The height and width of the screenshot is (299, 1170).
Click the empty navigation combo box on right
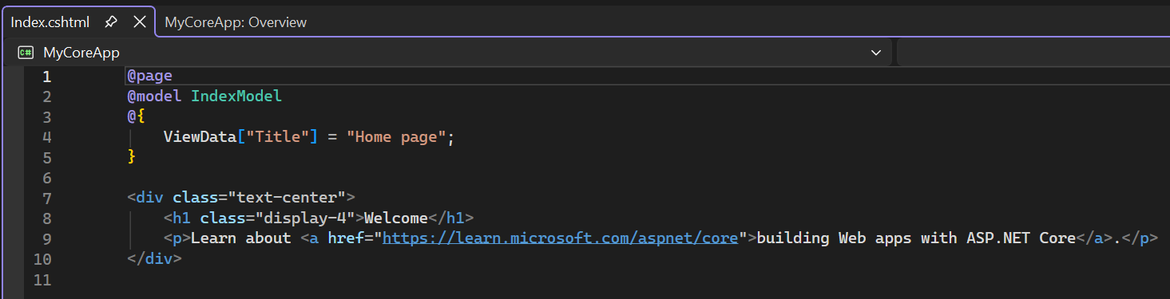tap(1033, 53)
